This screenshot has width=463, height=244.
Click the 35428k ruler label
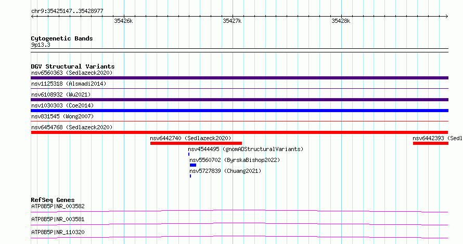click(341, 21)
